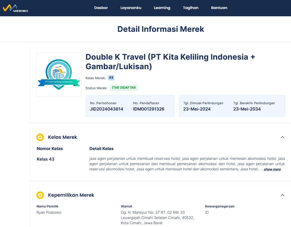Click protection end date 23-Mei-2034
The width and height of the screenshot is (291, 227).
coord(247,109)
